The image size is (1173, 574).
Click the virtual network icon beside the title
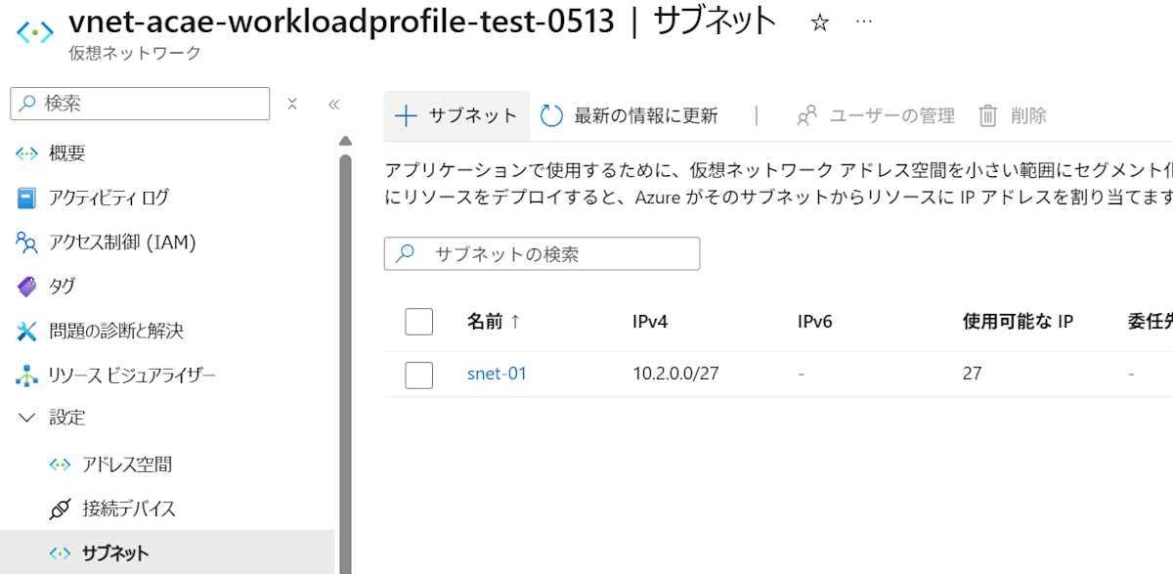point(35,30)
